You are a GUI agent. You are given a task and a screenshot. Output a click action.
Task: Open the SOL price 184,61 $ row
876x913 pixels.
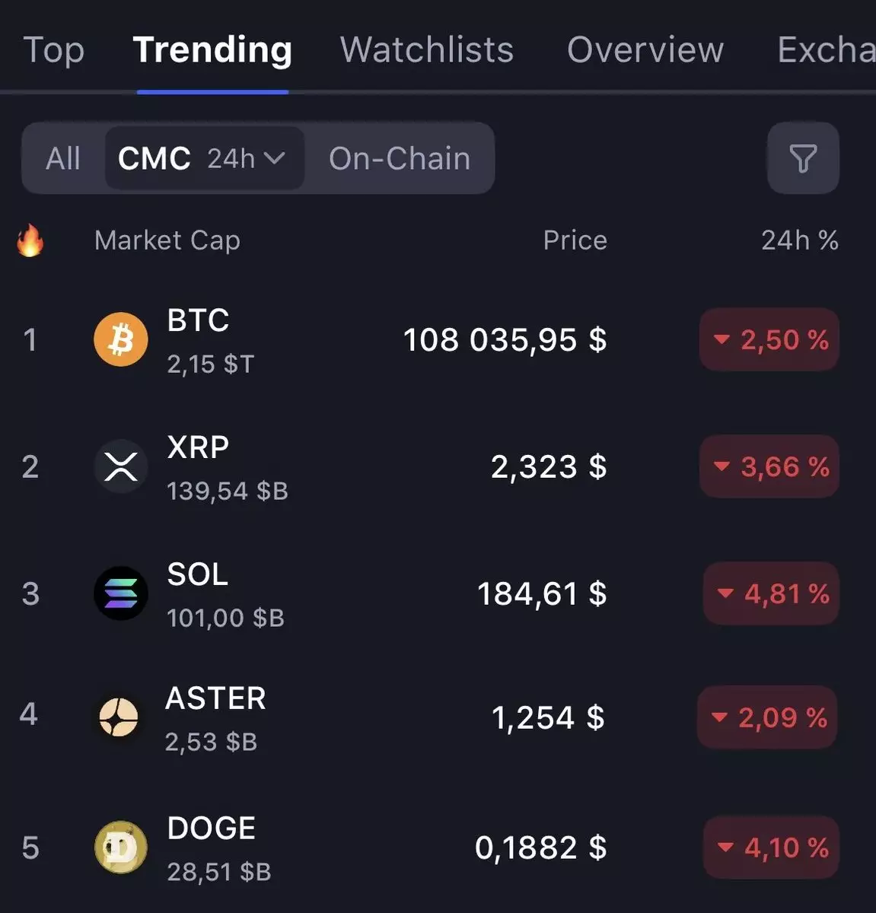[x=541, y=593]
